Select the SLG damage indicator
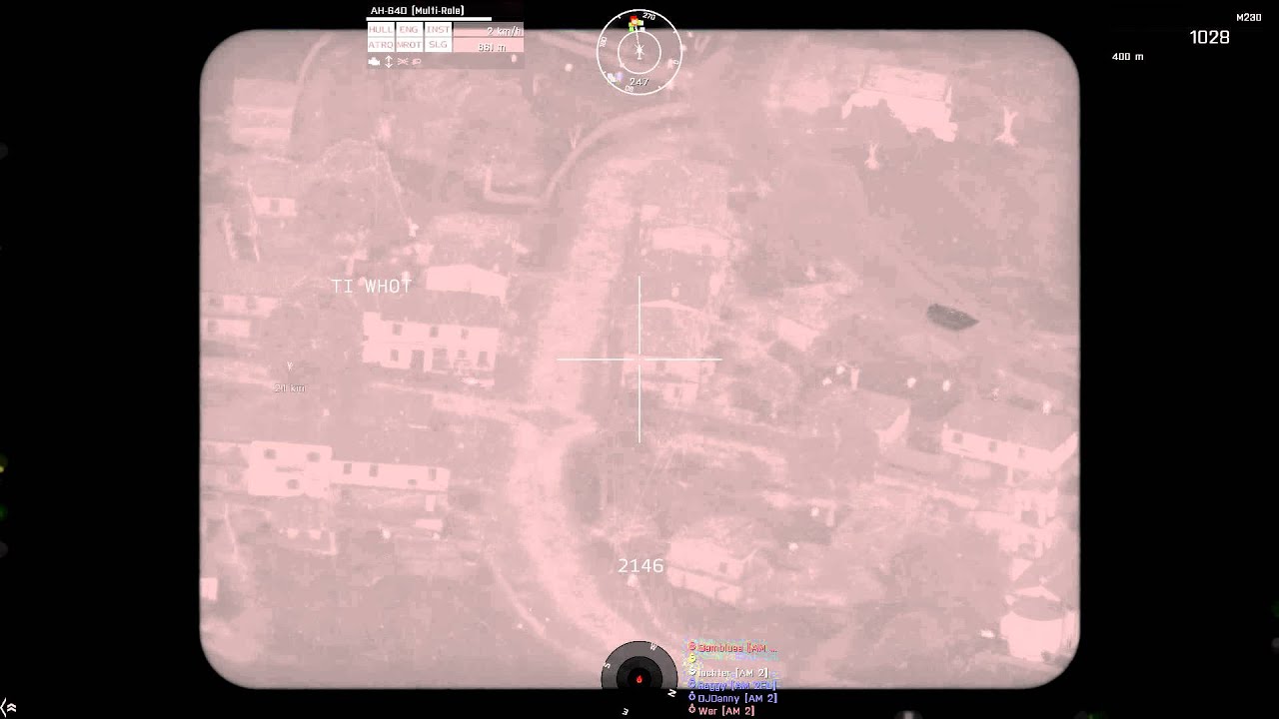Screen dimensions: 1279x719 [x=438, y=45]
